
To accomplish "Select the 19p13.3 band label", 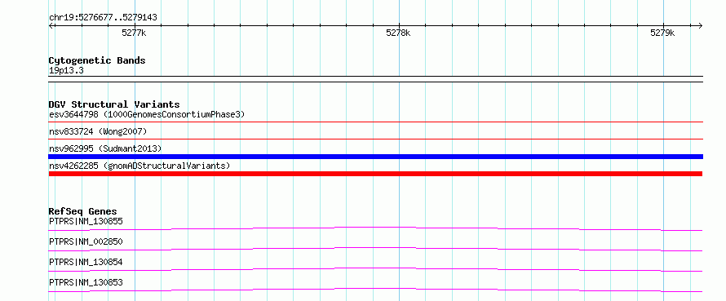I will pyautogui.click(x=66, y=71).
